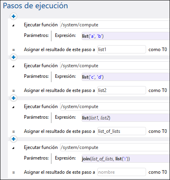
Task: Select the list2 result name field
Action: coord(122,90)
